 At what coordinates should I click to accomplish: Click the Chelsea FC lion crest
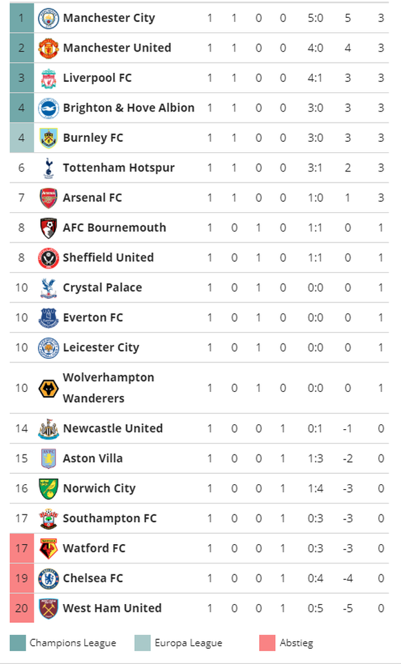click(48, 579)
